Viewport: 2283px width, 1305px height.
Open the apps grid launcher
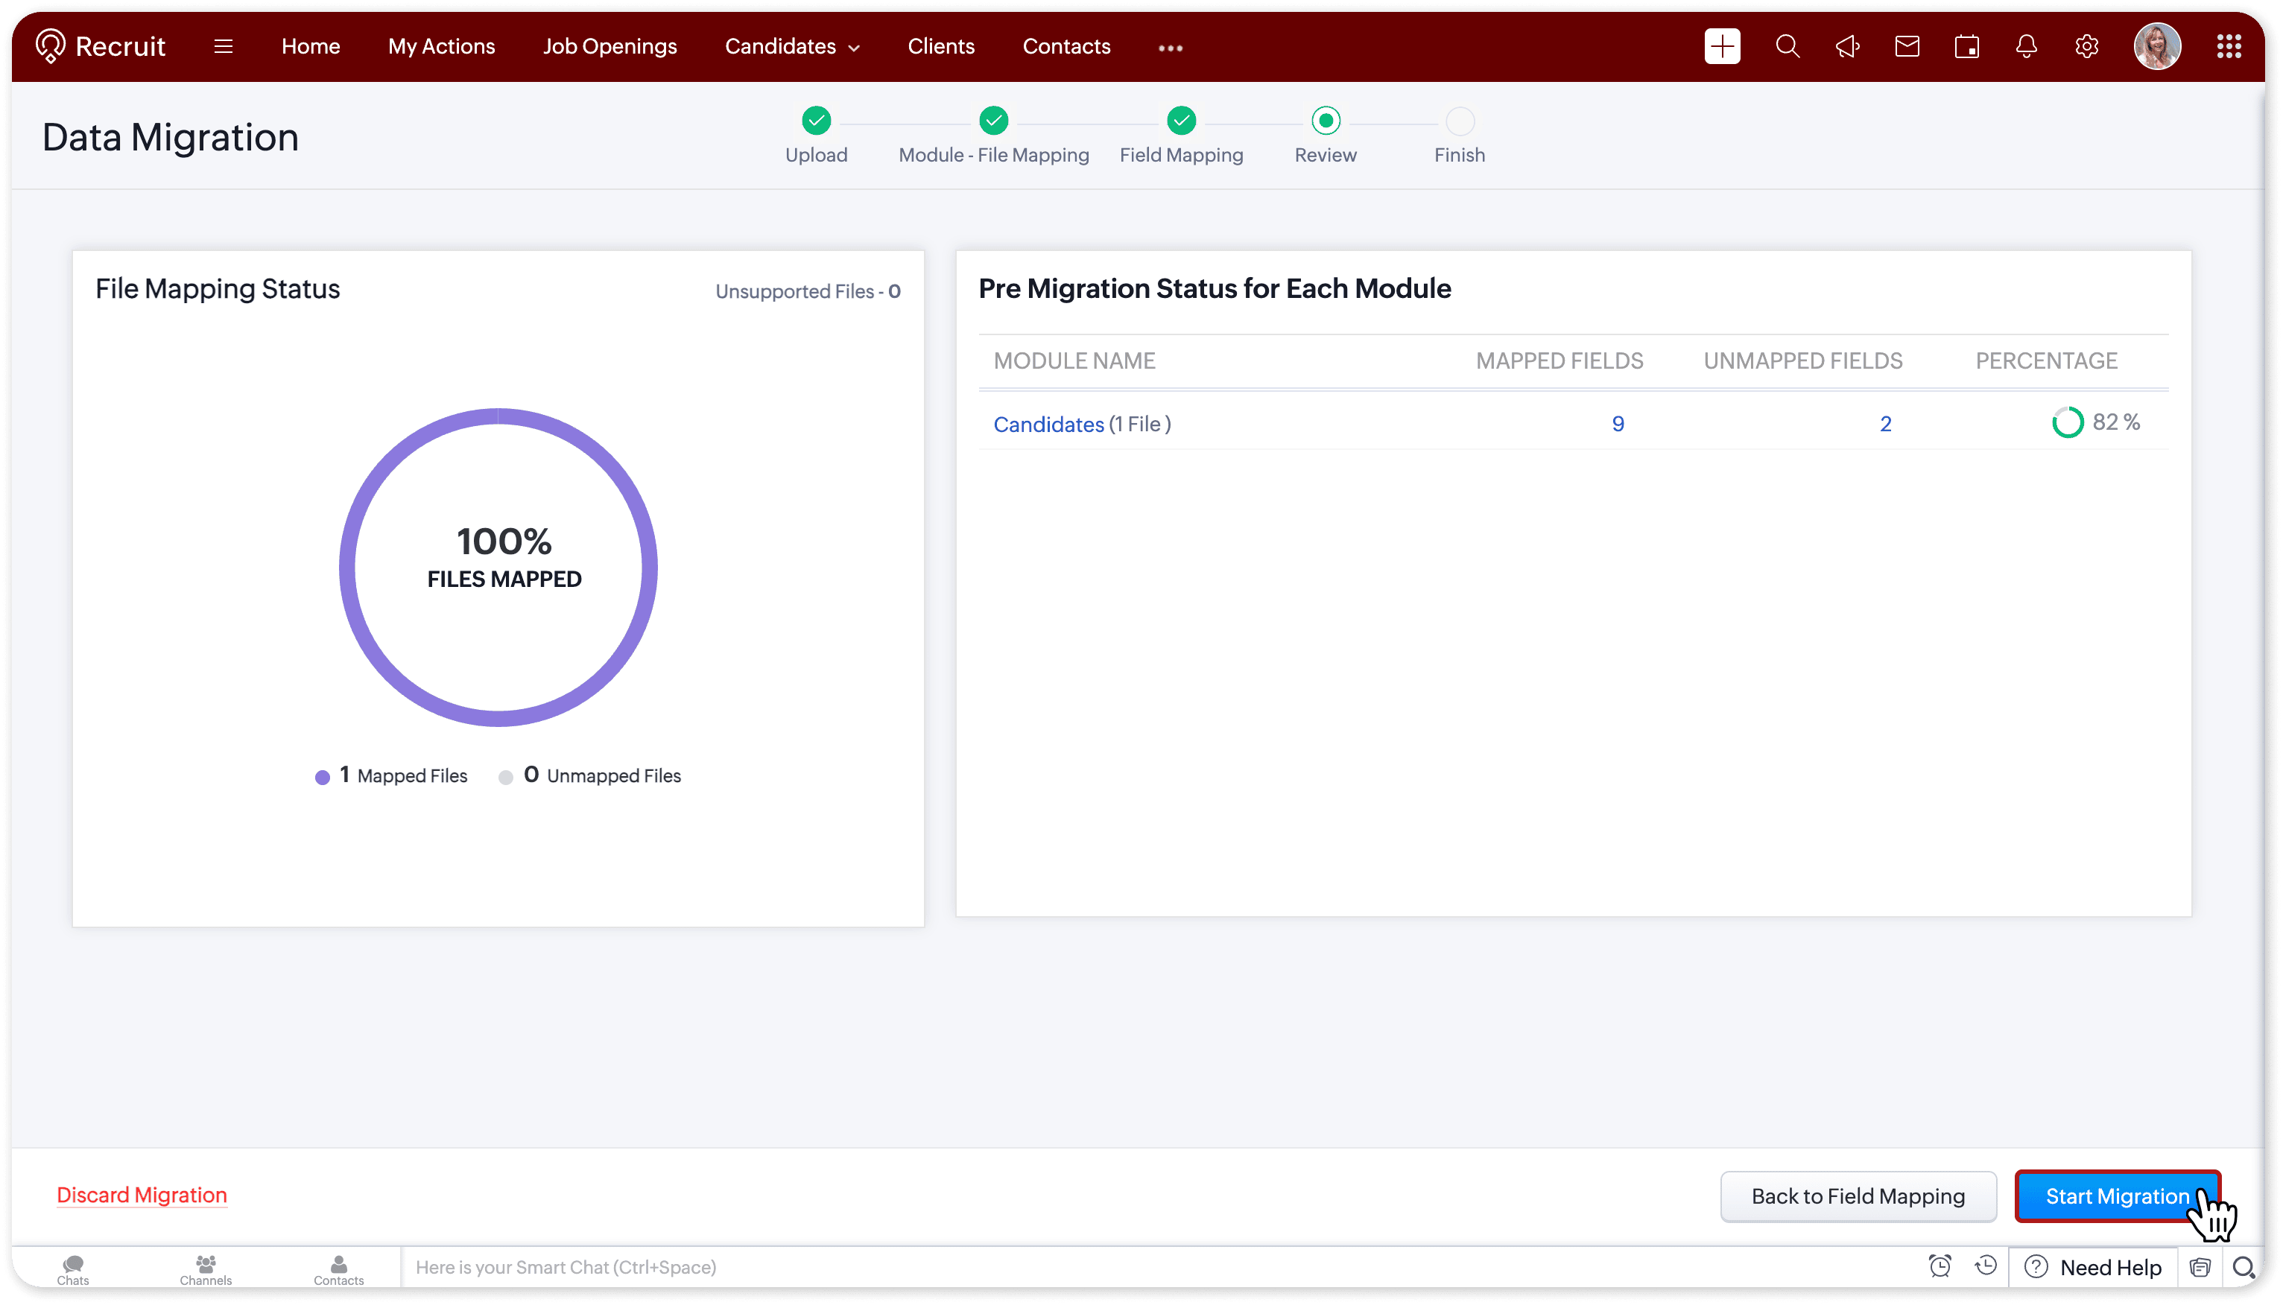2229,47
